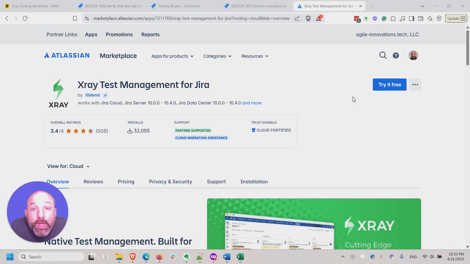The image size is (470, 264).
Task: Reload the page with the refresh icon
Action: (x=25, y=18)
